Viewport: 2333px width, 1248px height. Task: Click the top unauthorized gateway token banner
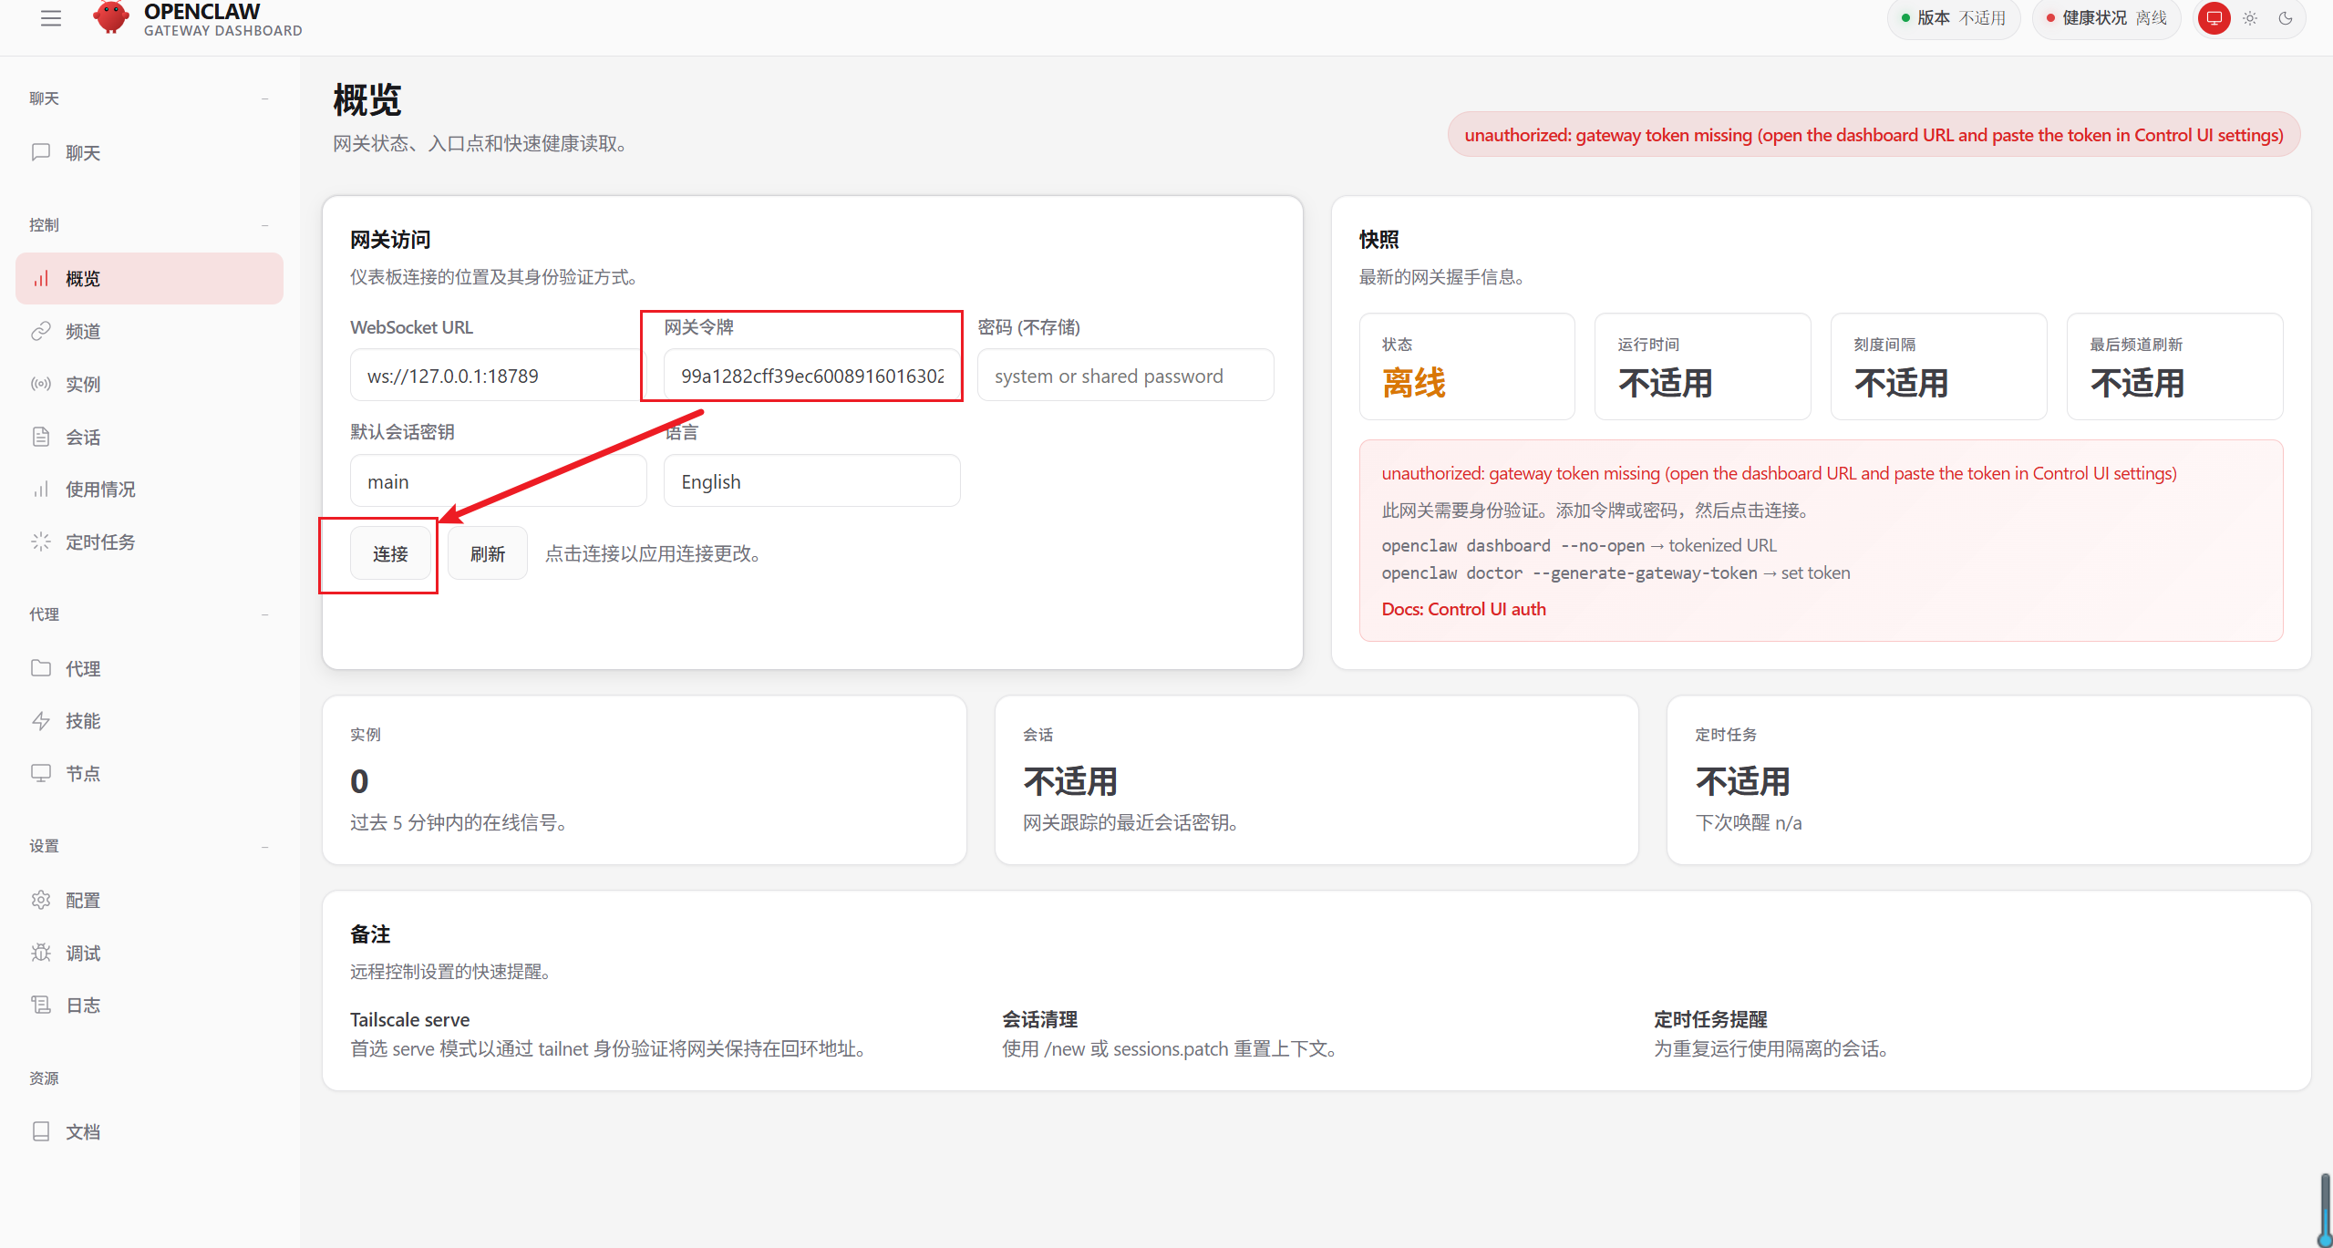point(1874,135)
